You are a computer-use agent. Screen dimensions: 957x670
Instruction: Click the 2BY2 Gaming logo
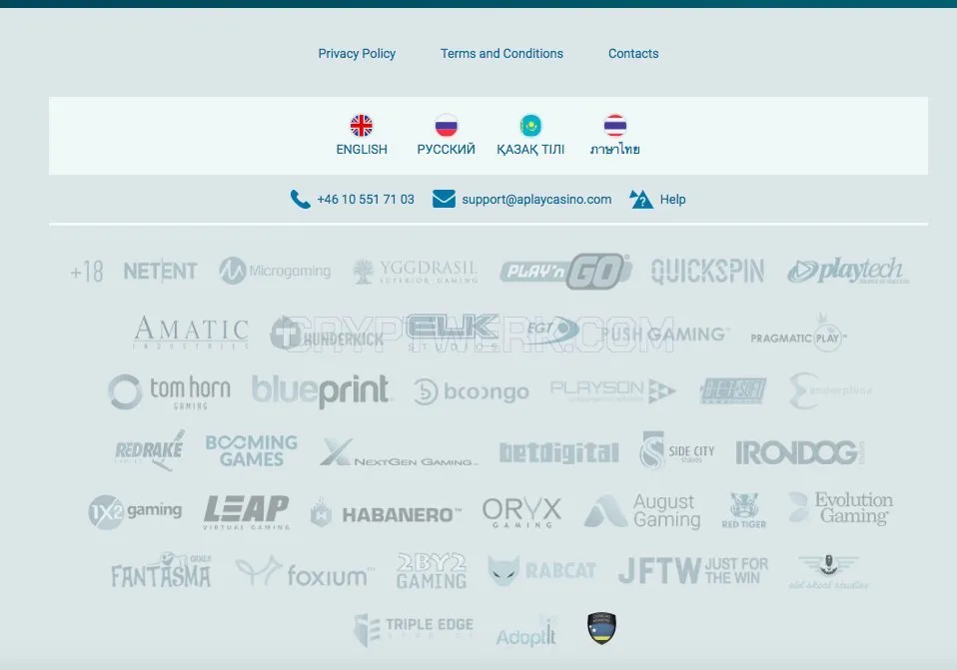[x=432, y=571]
